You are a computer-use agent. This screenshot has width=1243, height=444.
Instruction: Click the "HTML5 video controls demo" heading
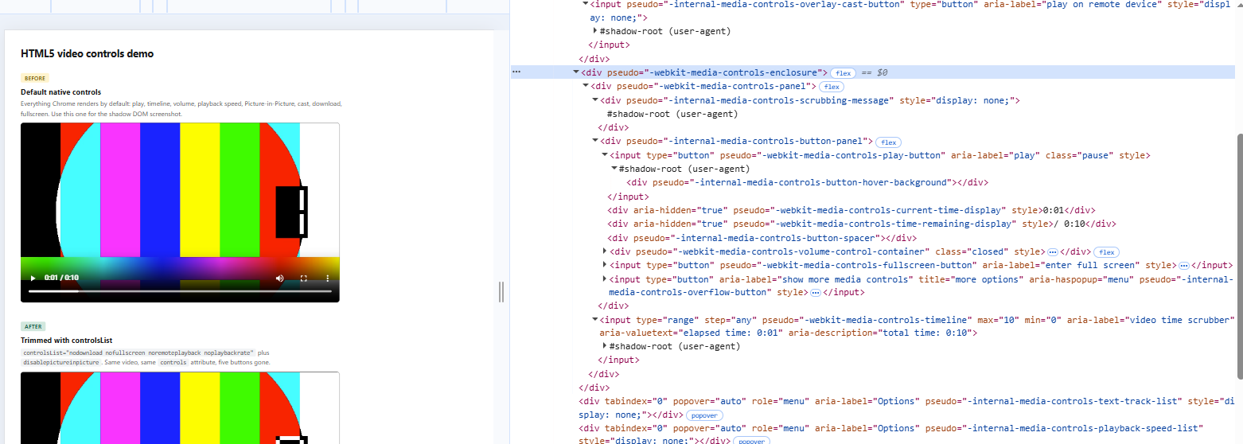click(x=88, y=53)
